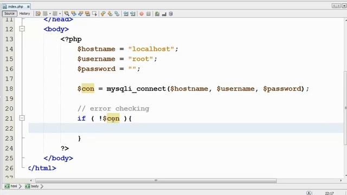Close the index.php tab using its x
Image resolution: width=347 pixels, height=195 pixels.
(28, 6)
